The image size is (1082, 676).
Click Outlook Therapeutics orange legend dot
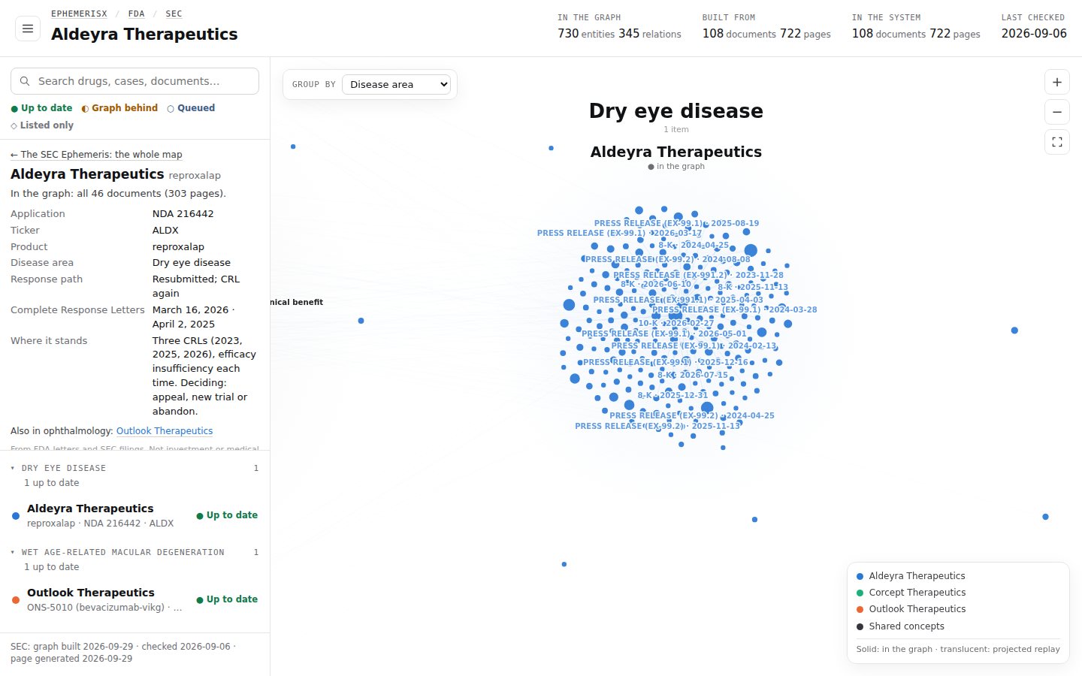pyautogui.click(x=860, y=609)
